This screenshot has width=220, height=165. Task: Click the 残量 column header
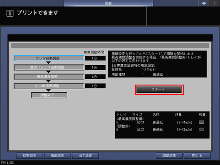[x=202, y=114]
